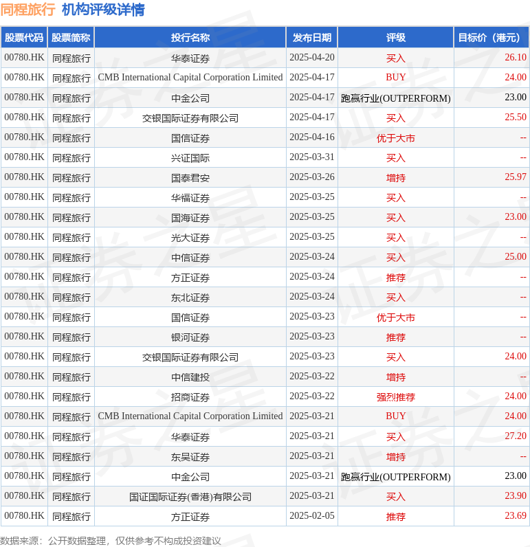Select 华泰证券 in the 2025-03-21 row
530x547 pixels.
tap(190, 437)
